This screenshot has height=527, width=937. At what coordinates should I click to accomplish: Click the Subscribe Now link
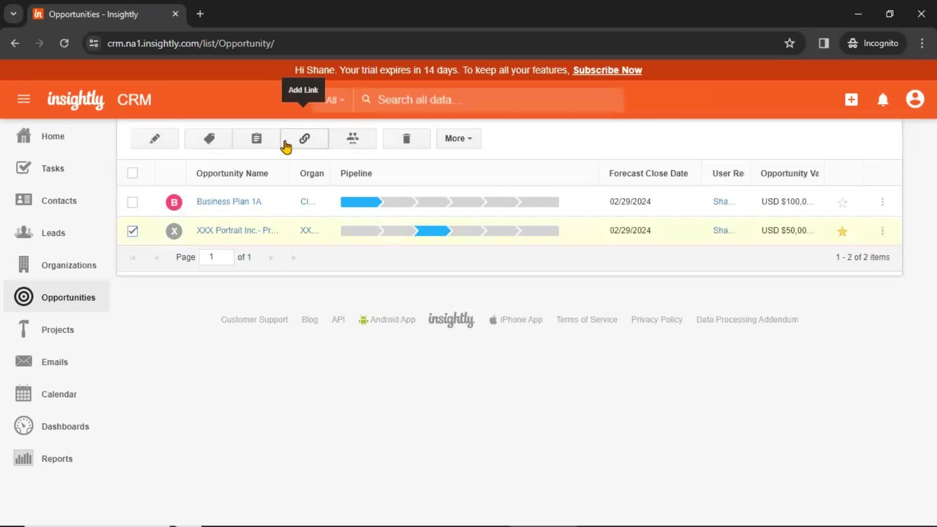[x=607, y=70]
